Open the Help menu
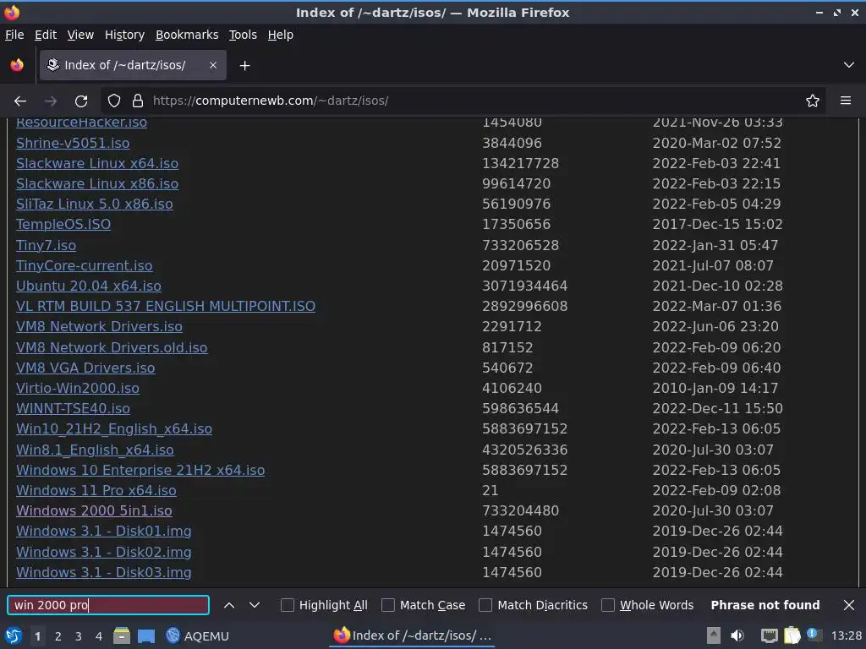This screenshot has height=649, width=866. [281, 35]
